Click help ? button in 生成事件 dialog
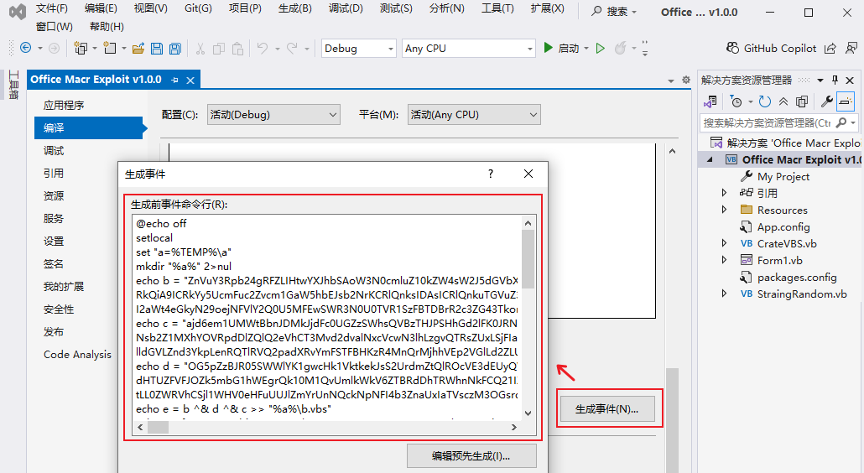This screenshot has width=864, height=473. point(491,174)
